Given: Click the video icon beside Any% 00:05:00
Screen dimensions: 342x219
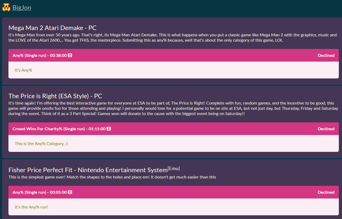Looking at the screenshot, I should [70, 192].
